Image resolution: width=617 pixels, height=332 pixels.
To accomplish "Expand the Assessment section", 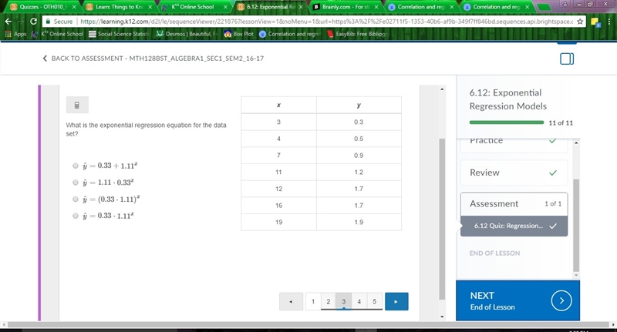I will [514, 204].
